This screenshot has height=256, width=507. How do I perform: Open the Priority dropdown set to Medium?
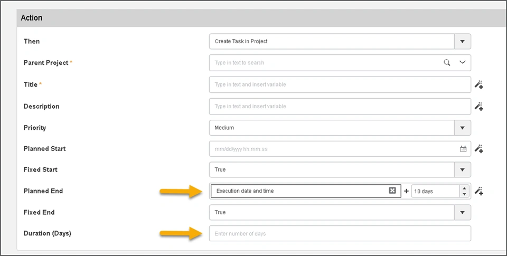pyautogui.click(x=462, y=128)
